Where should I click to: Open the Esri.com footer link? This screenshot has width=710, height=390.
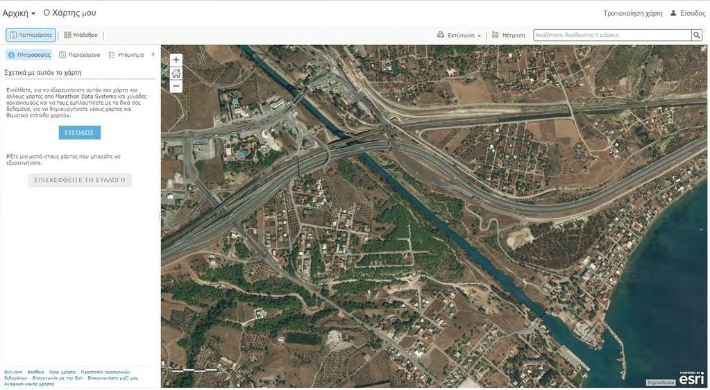pos(13,373)
